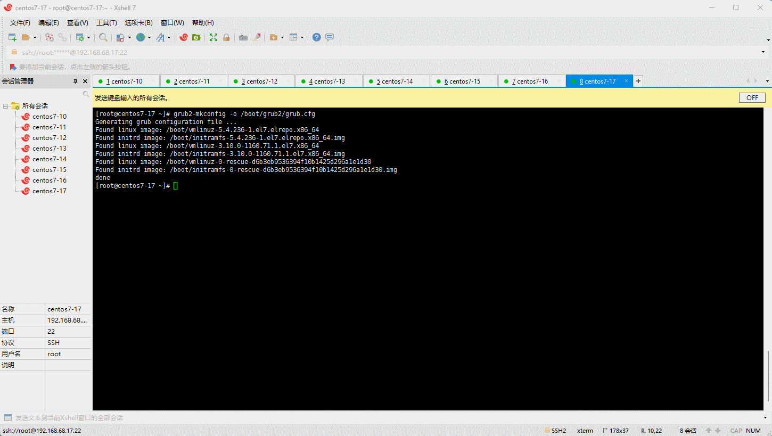Screen dimensions: 772x436
Task: Add a new tab with plus button
Action: click(x=638, y=81)
